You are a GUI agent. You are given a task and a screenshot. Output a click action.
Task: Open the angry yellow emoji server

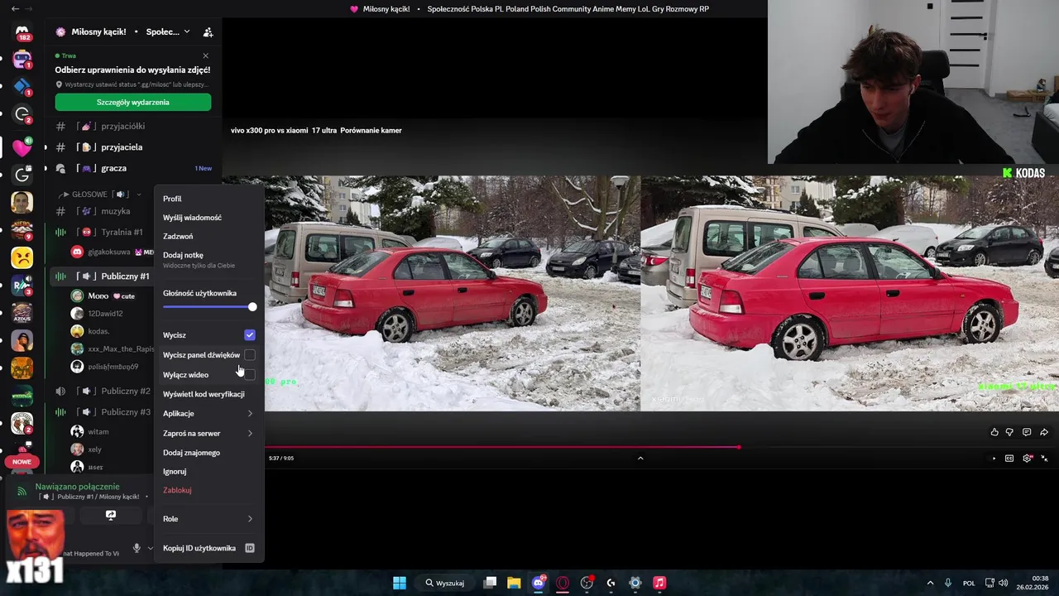coord(22,257)
